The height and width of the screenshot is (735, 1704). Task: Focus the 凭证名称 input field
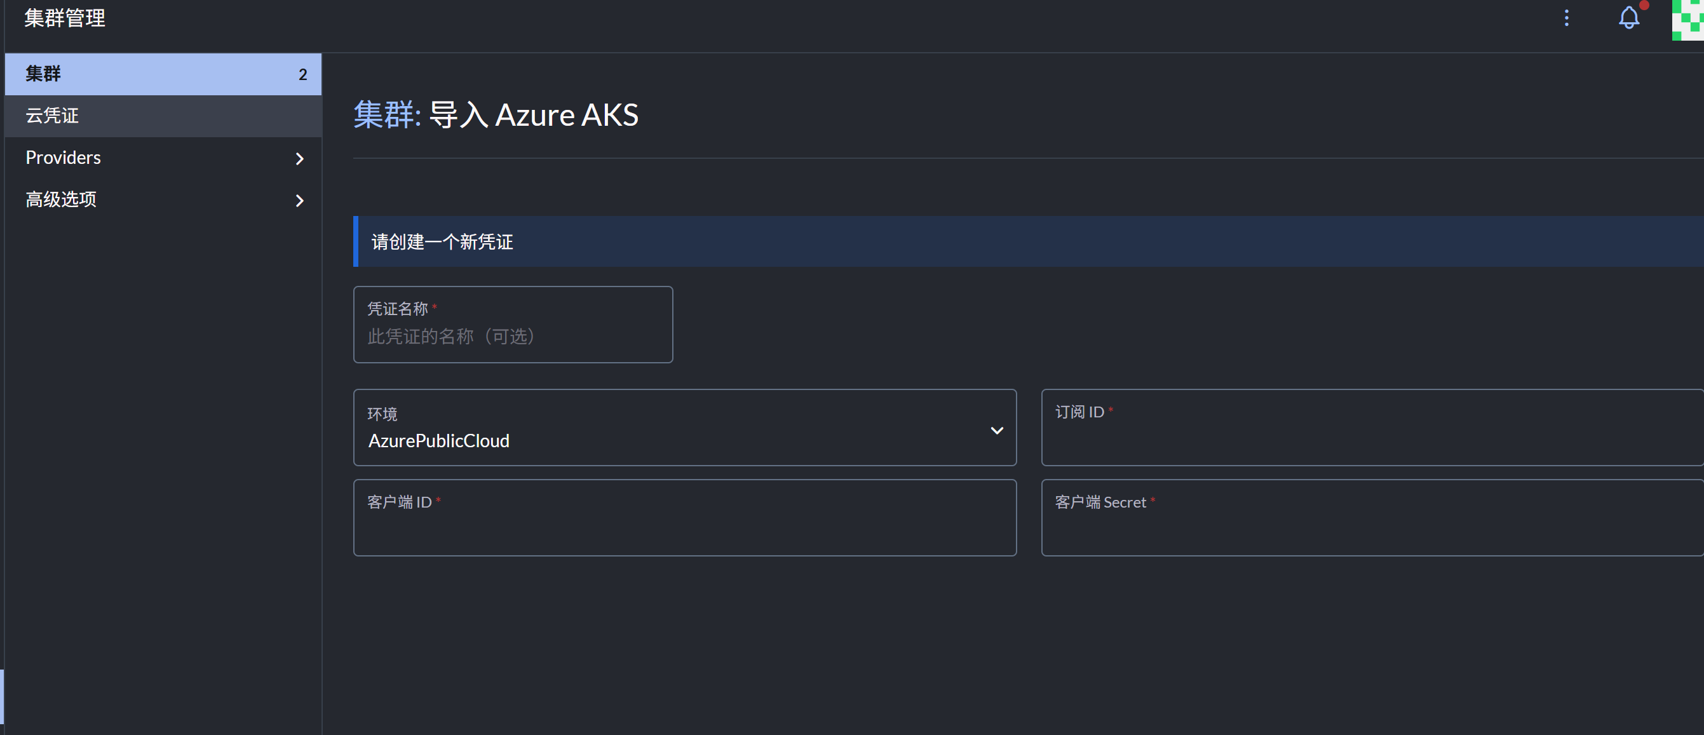pos(513,336)
